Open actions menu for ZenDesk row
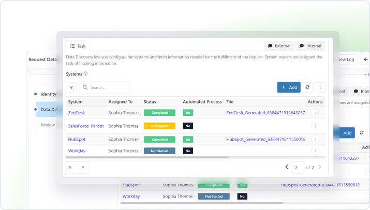 pyautogui.click(x=315, y=113)
